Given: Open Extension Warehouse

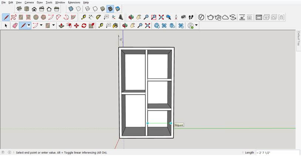Looking at the screenshot, I should click(164, 26).
